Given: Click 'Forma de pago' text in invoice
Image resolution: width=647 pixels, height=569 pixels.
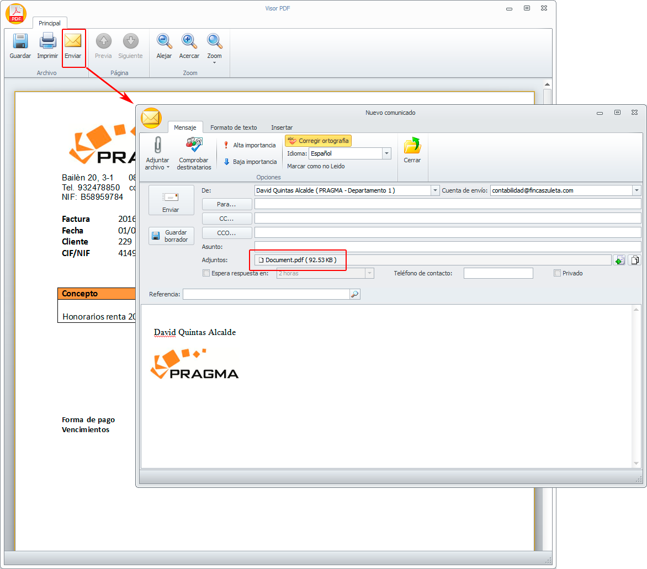Looking at the screenshot, I should (88, 419).
